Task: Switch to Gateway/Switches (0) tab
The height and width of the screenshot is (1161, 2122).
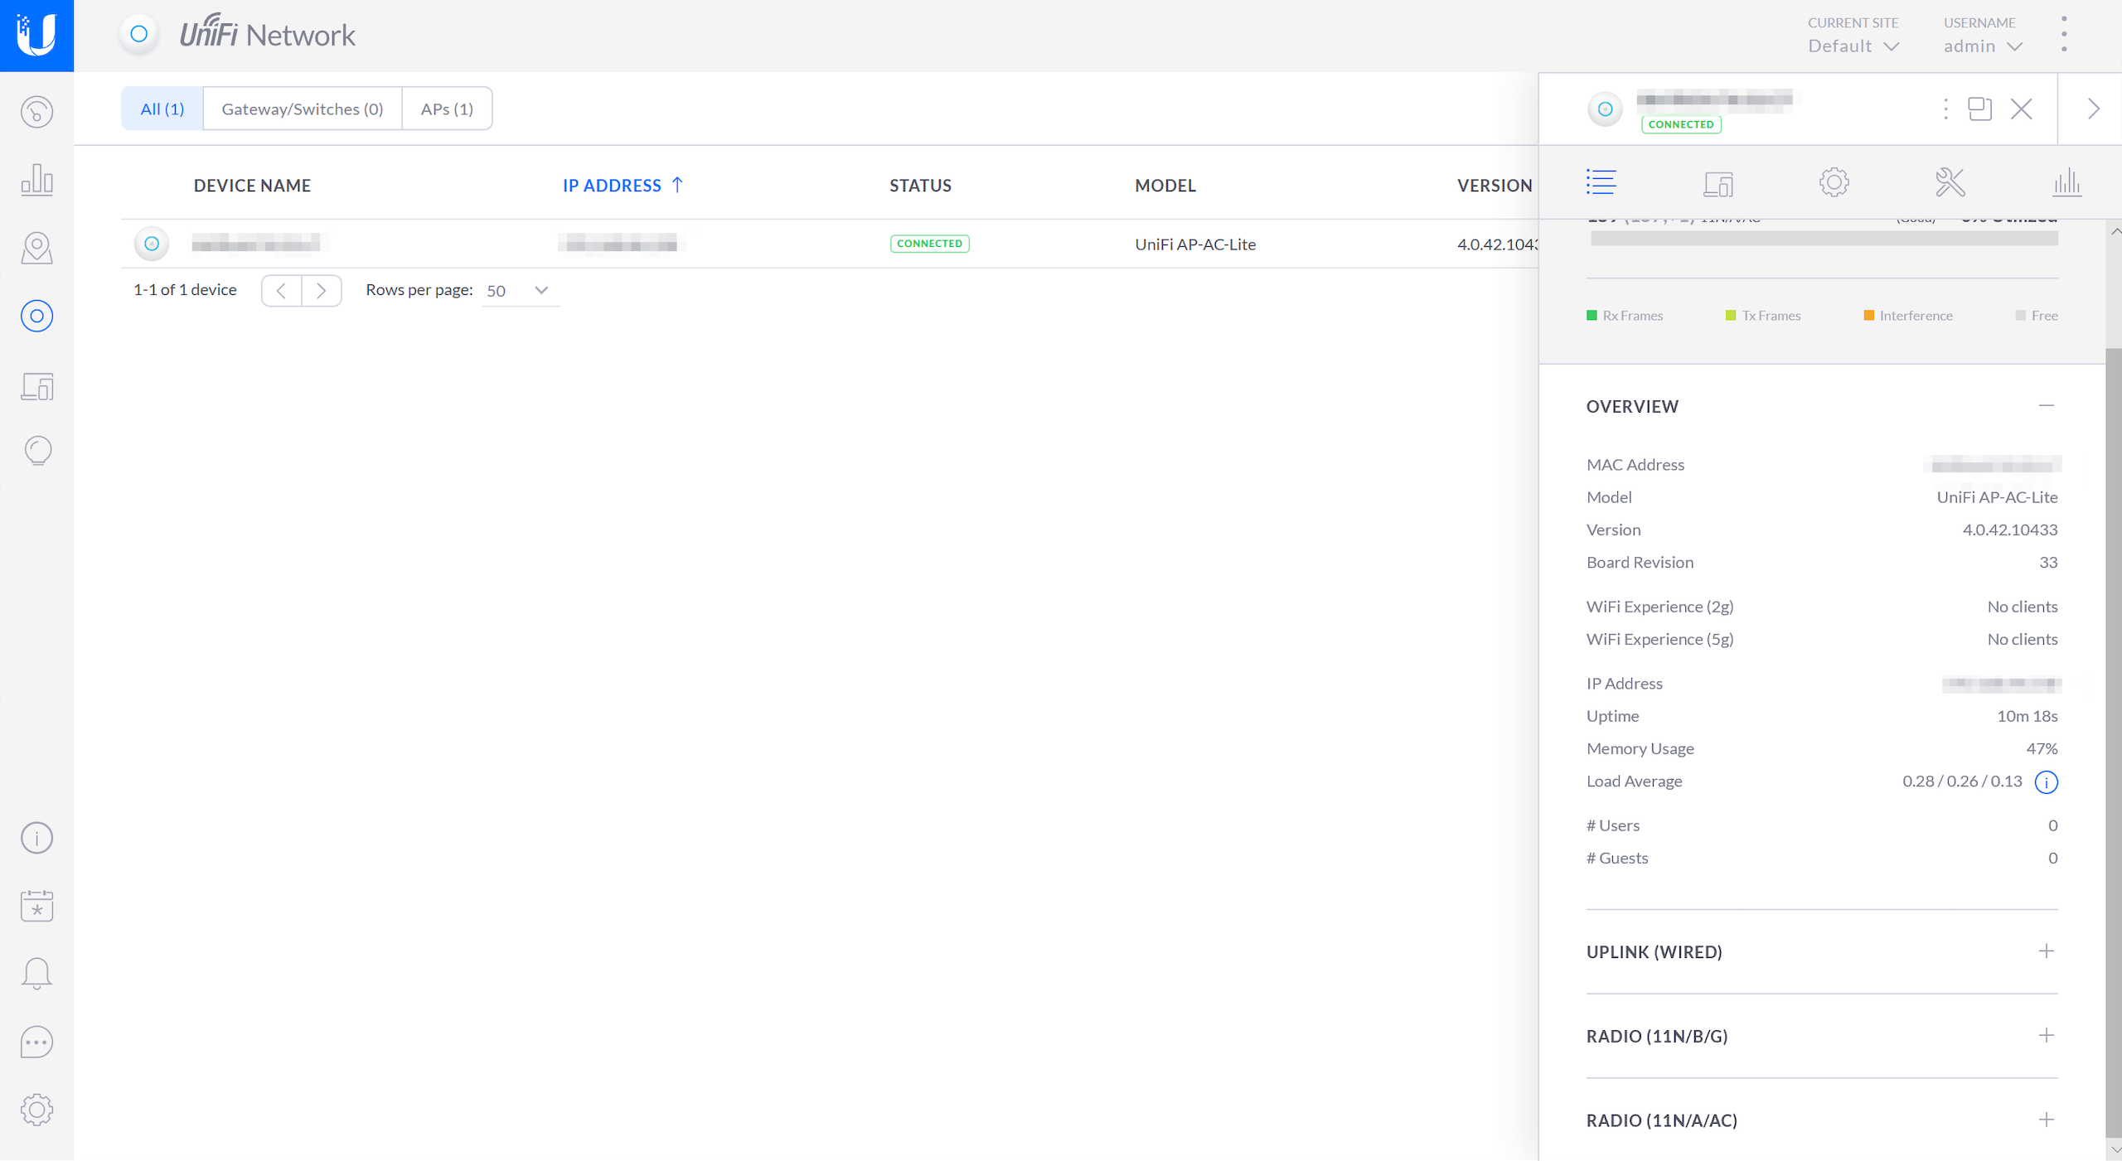Action: pyautogui.click(x=303, y=109)
